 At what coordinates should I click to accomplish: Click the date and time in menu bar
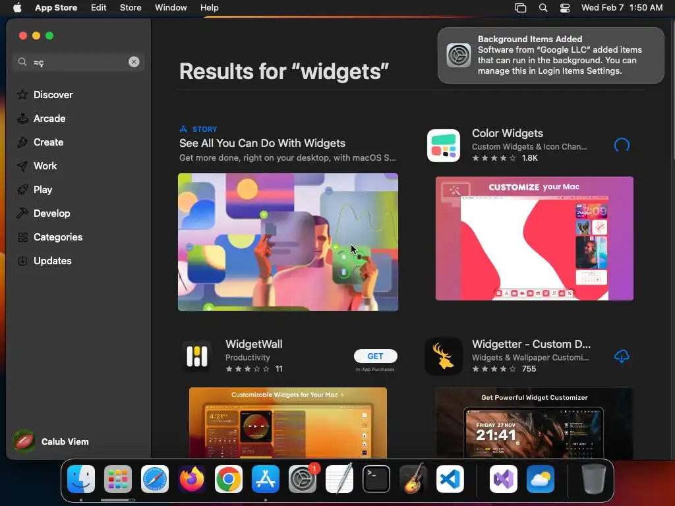point(622,8)
